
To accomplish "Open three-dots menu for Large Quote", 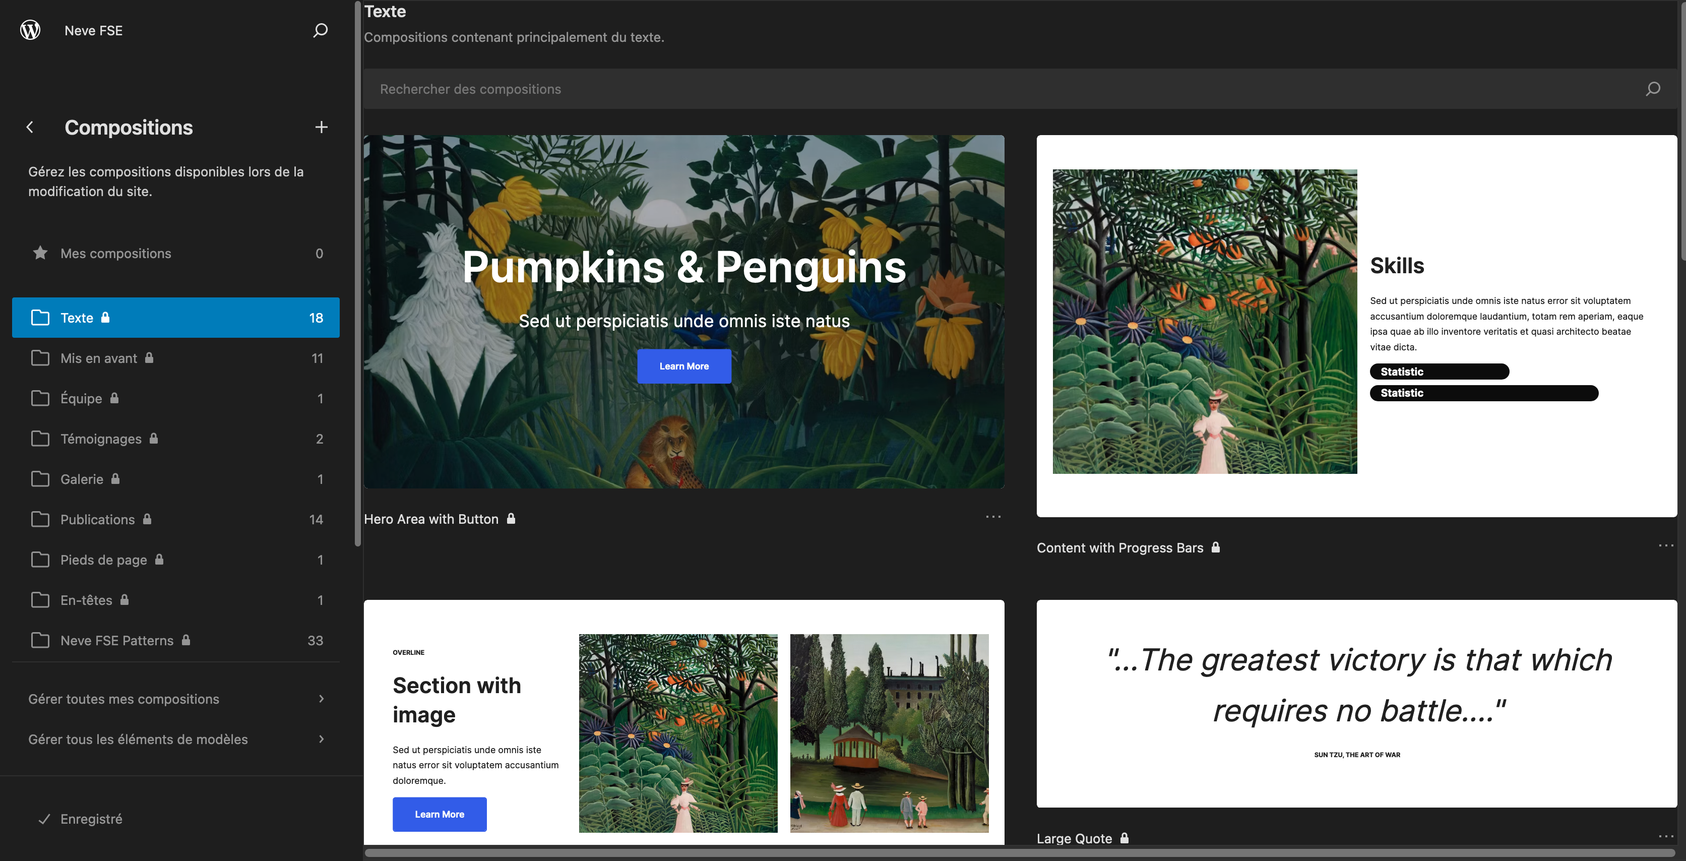I will (1666, 836).
